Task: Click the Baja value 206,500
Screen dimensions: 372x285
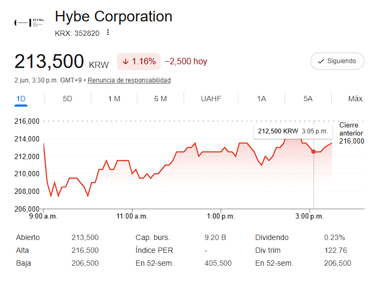Action: 85,263
